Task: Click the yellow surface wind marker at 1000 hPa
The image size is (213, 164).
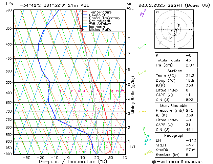Action: click(146, 154)
